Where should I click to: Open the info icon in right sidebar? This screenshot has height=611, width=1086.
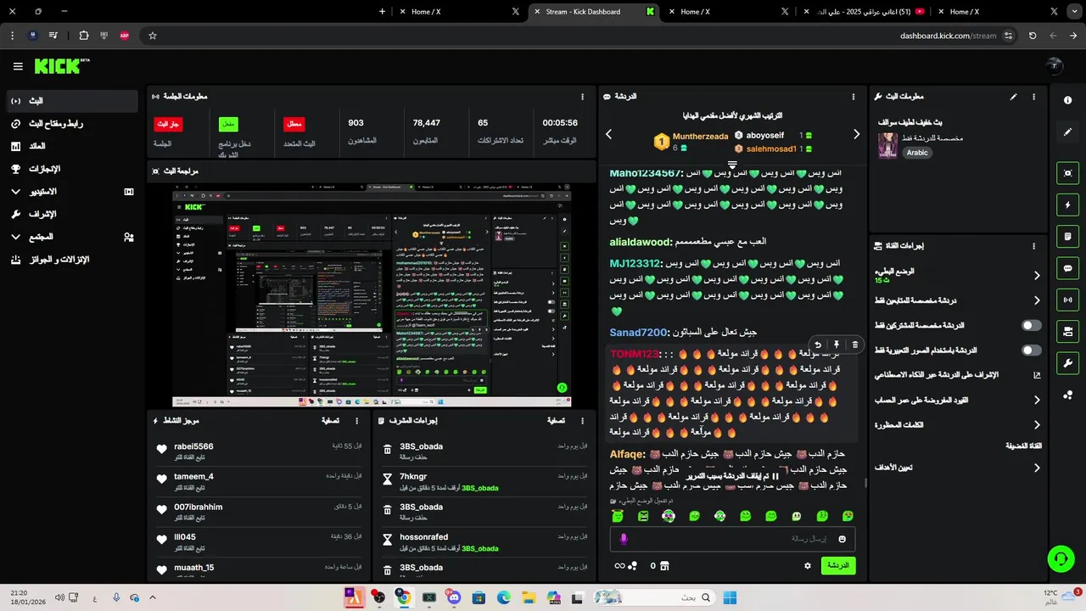(x=1067, y=100)
